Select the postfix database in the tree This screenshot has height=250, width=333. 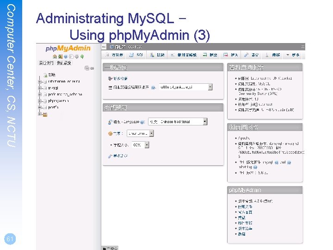tap(53, 107)
